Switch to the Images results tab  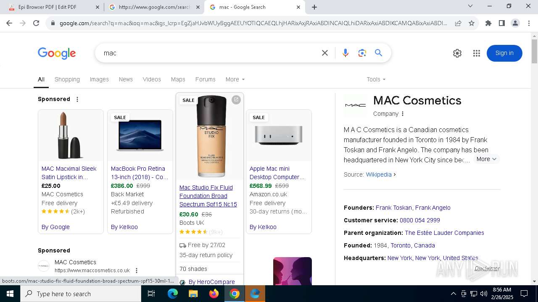(x=99, y=79)
